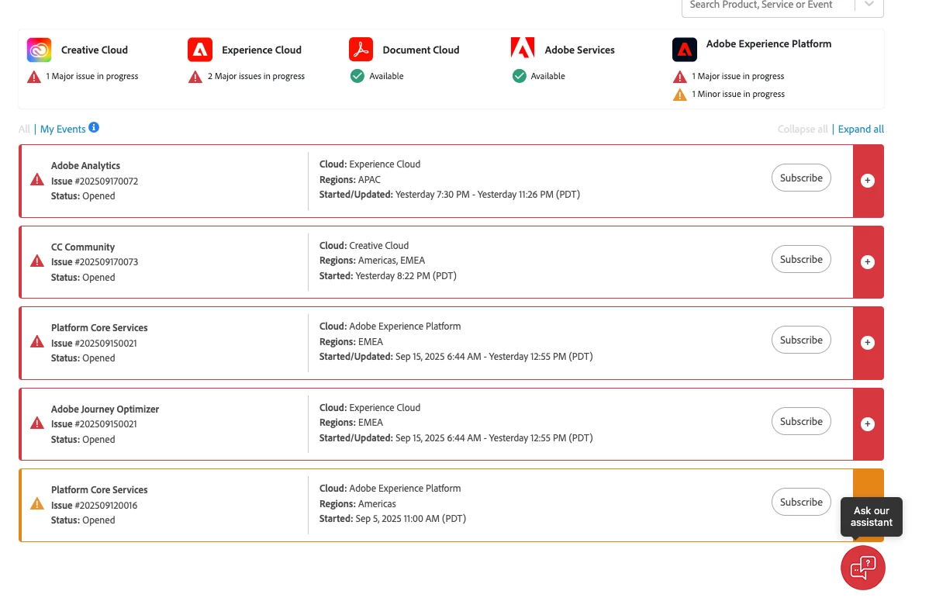Click the Experience Cloud major issues warning icon

(x=195, y=77)
